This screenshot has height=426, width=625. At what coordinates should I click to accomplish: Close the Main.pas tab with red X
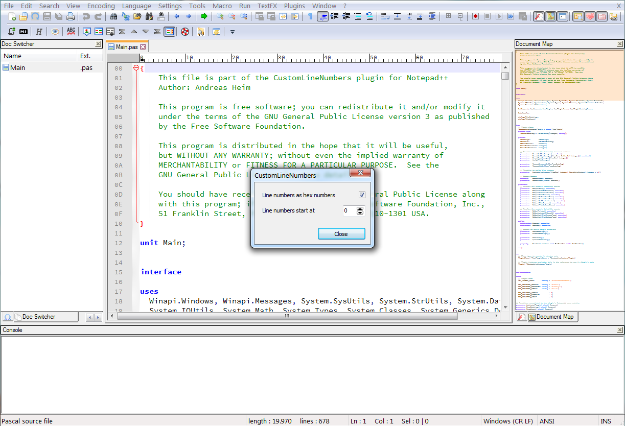pyautogui.click(x=143, y=47)
